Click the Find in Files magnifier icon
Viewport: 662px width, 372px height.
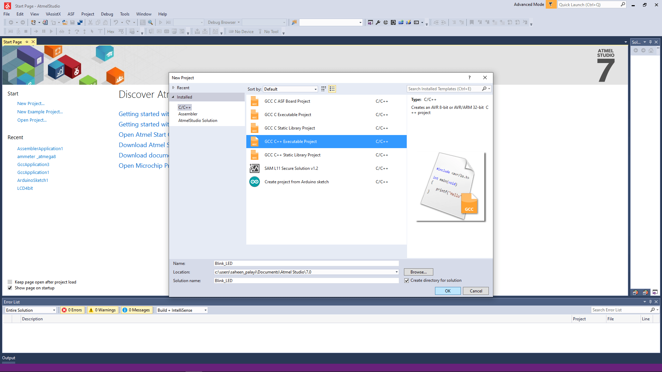150,22
